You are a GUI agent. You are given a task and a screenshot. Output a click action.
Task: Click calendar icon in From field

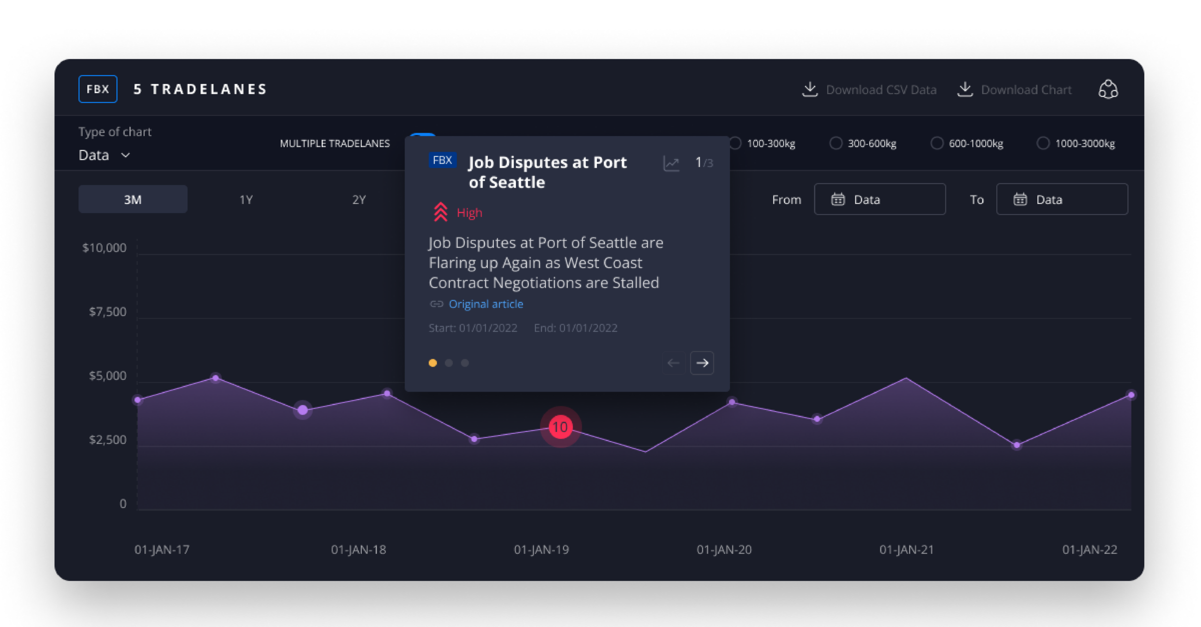click(x=838, y=200)
